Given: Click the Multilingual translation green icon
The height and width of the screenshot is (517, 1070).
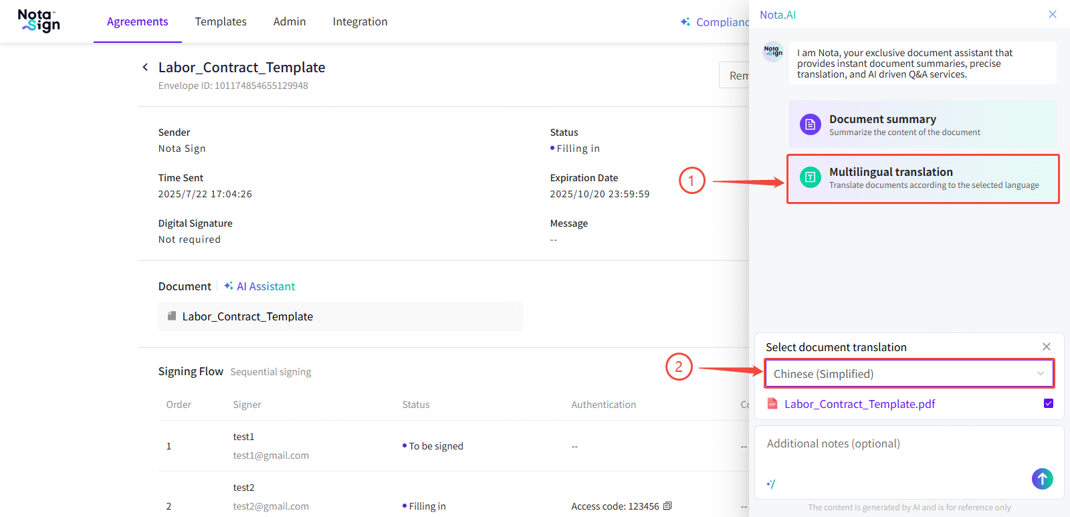Looking at the screenshot, I should 810,177.
